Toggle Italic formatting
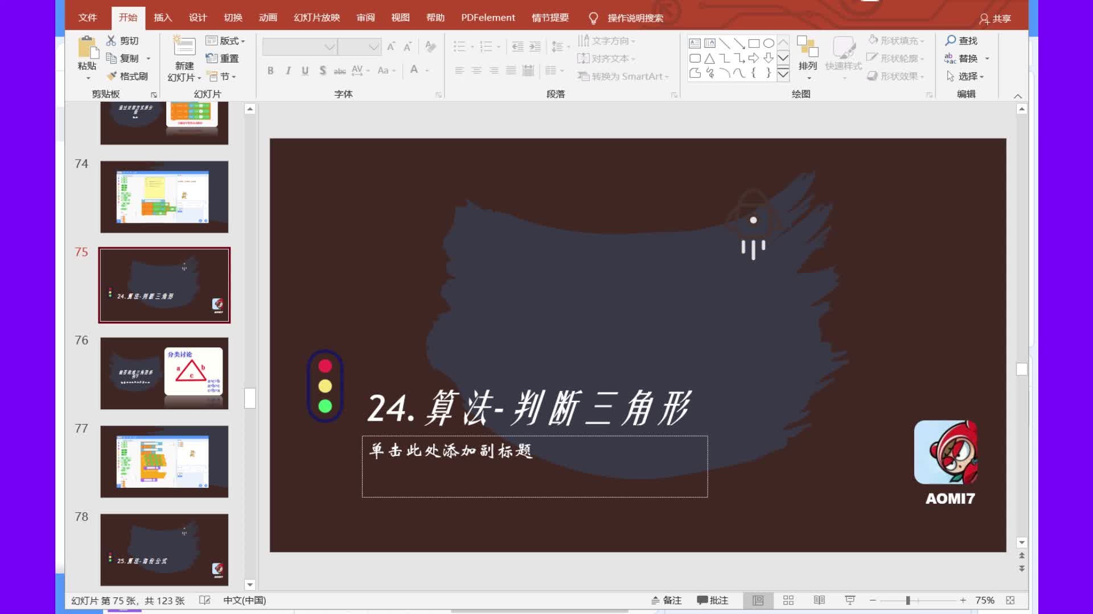 point(288,70)
